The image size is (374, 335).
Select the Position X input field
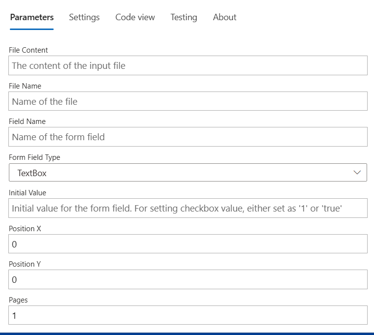click(x=188, y=244)
